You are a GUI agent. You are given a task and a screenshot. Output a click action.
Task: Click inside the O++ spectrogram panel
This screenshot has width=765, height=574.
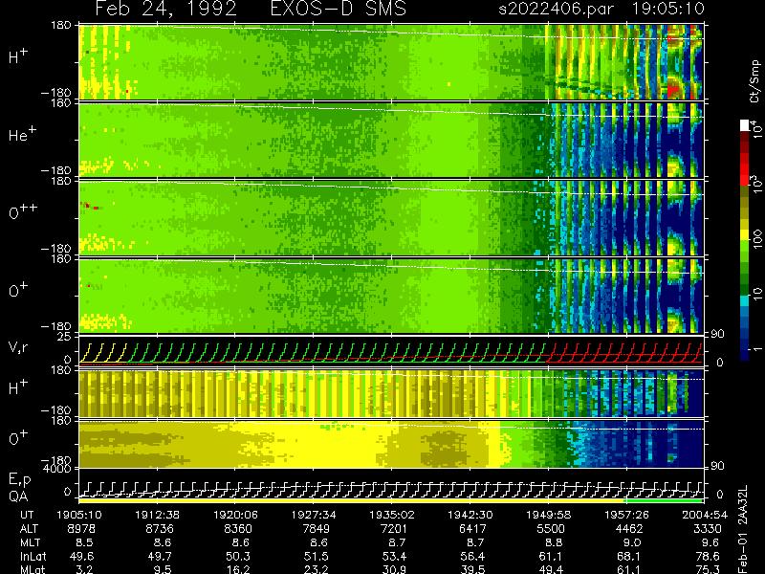click(392, 218)
